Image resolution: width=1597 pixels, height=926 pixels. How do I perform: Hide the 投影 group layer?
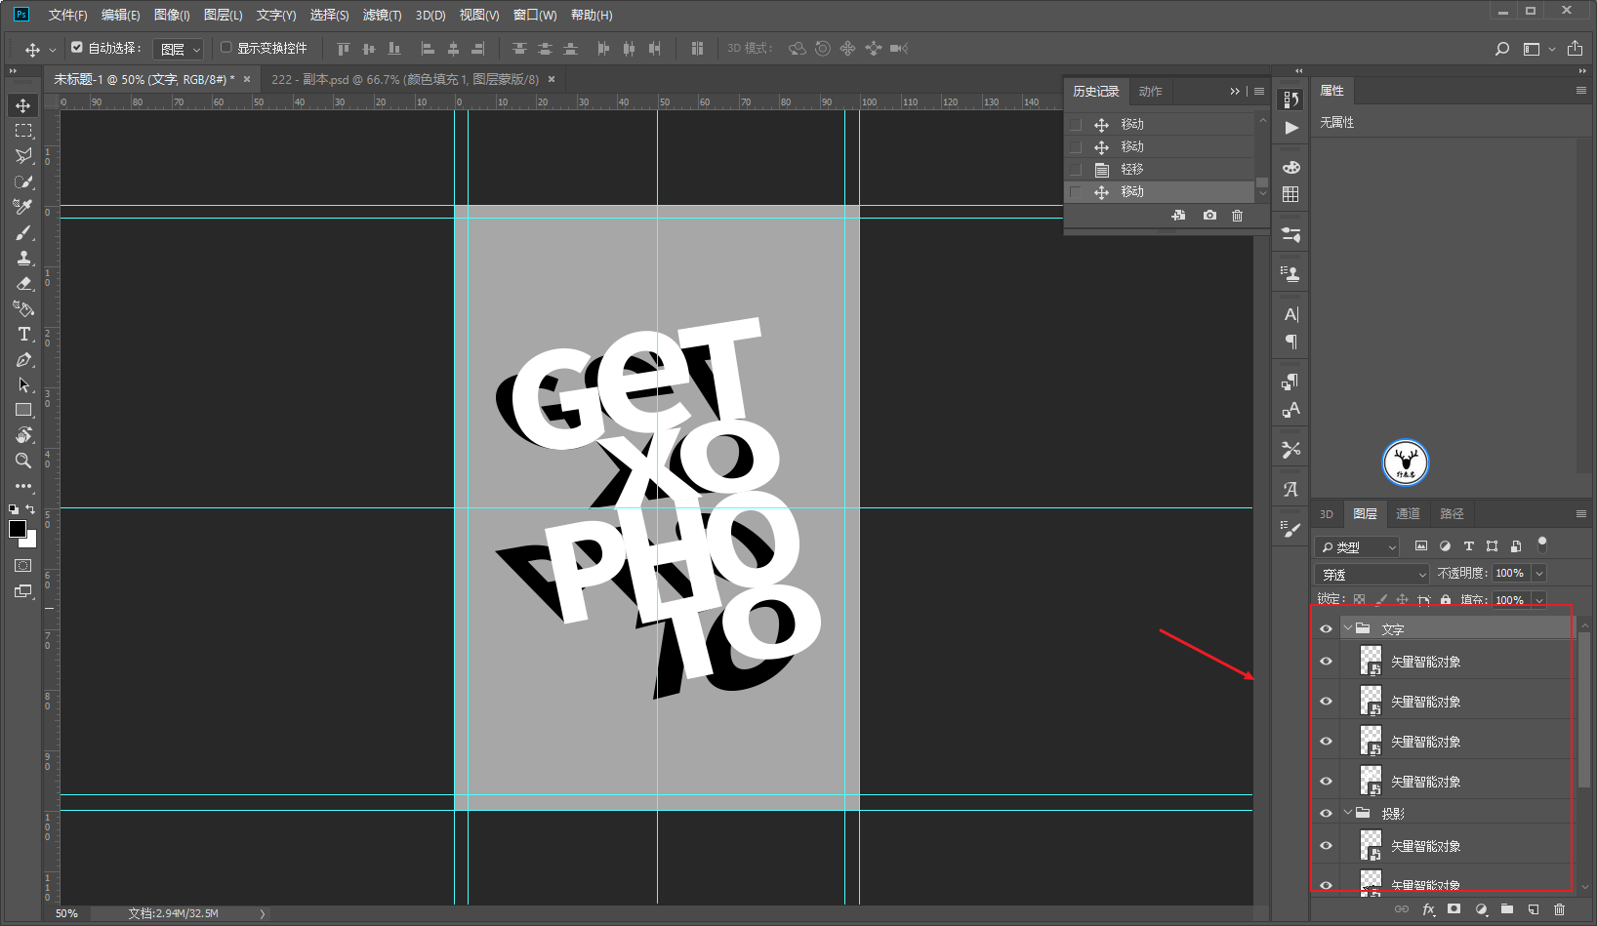tap(1326, 813)
